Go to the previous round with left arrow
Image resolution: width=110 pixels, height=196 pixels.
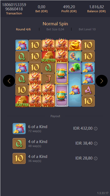coord(9,81)
